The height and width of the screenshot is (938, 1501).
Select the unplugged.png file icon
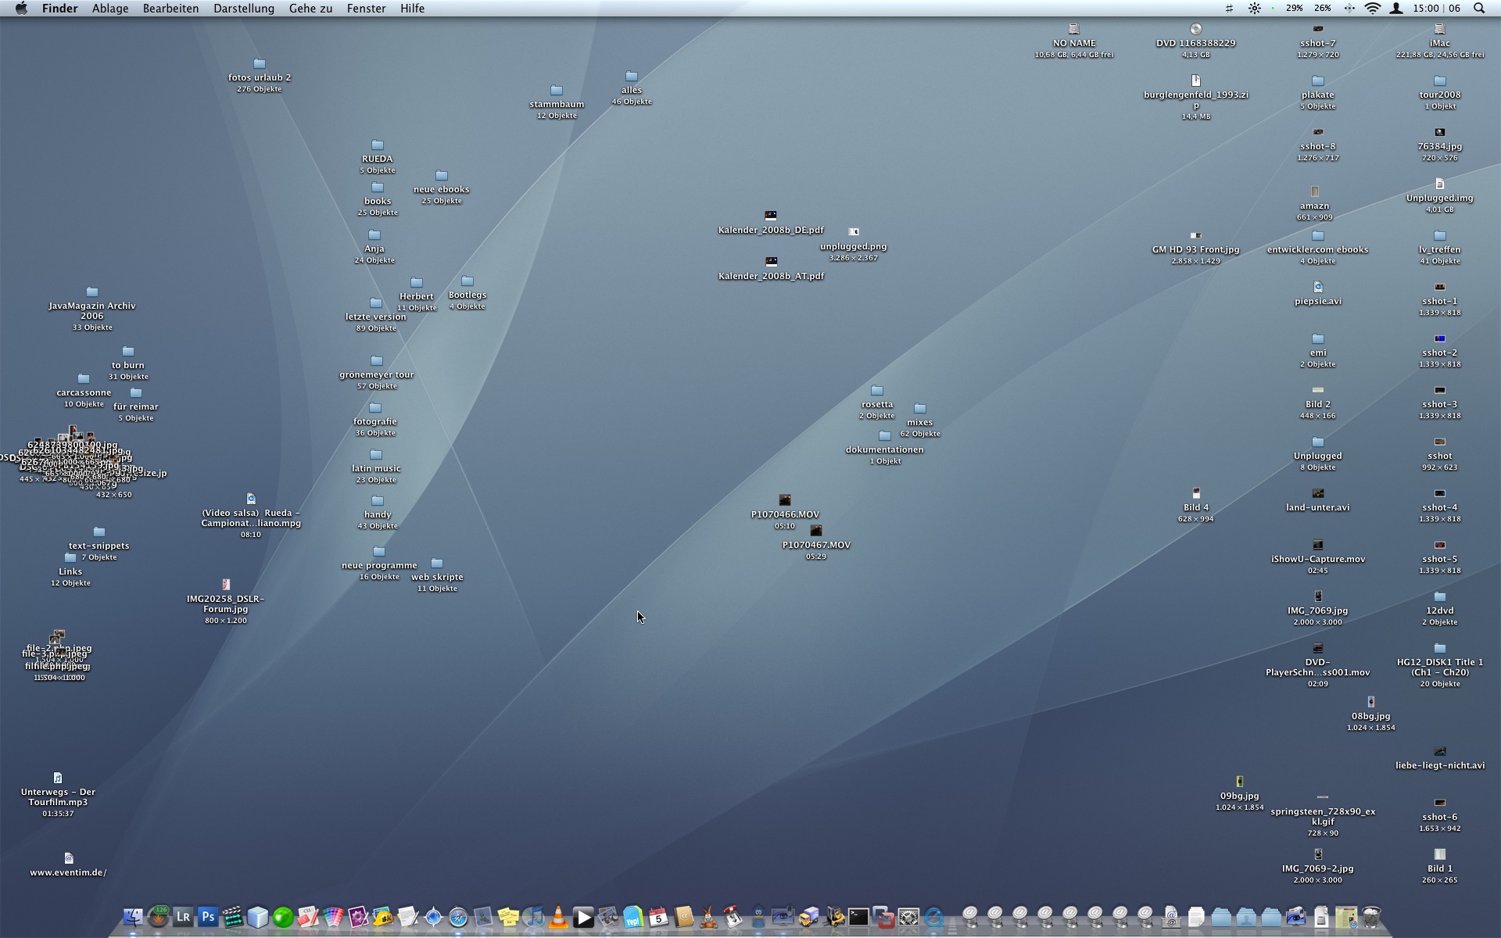click(853, 232)
